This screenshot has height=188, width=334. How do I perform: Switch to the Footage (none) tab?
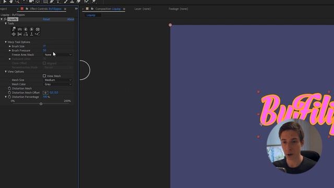pos(178,9)
